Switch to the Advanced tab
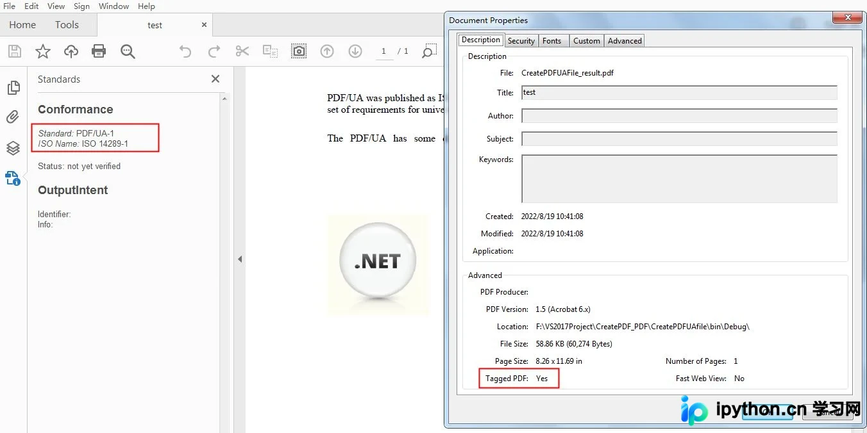867x433 pixels. 625,40
